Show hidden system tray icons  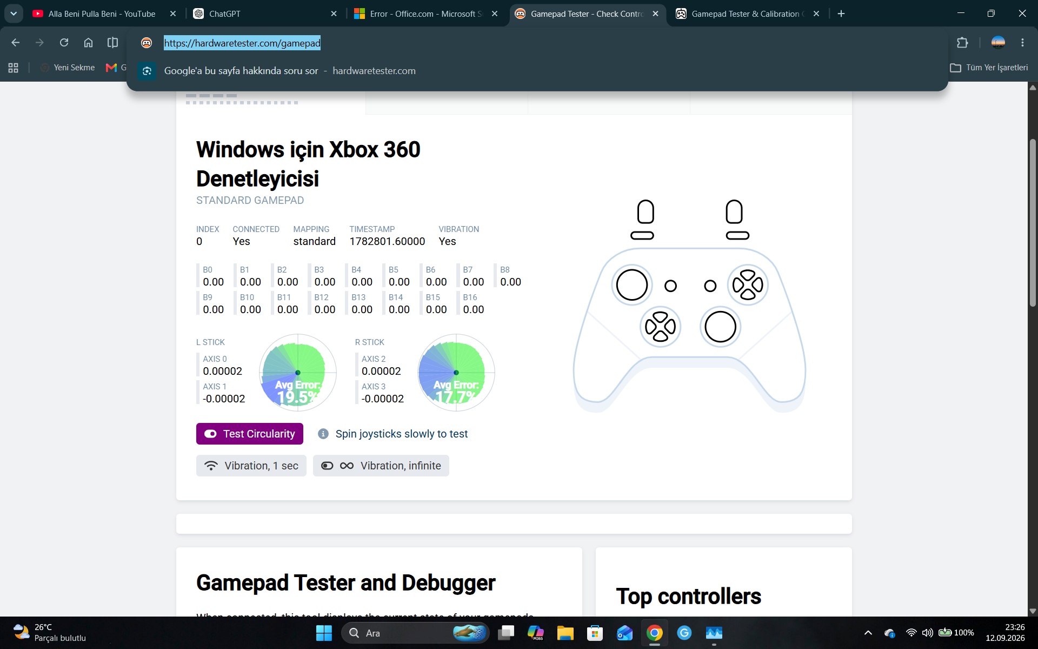[x=868, y=633]
